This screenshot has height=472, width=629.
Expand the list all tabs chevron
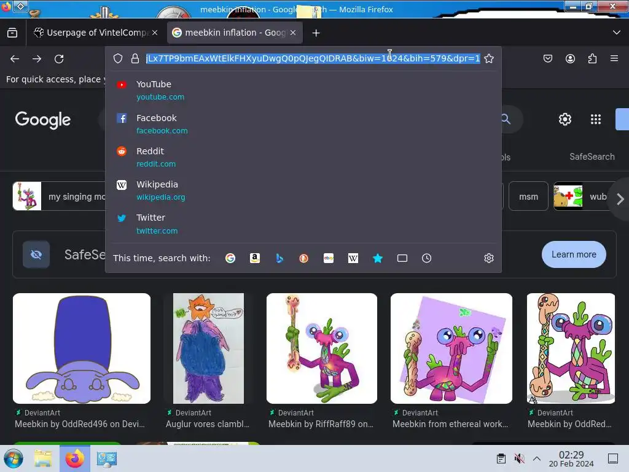click(x=617, y=33)
